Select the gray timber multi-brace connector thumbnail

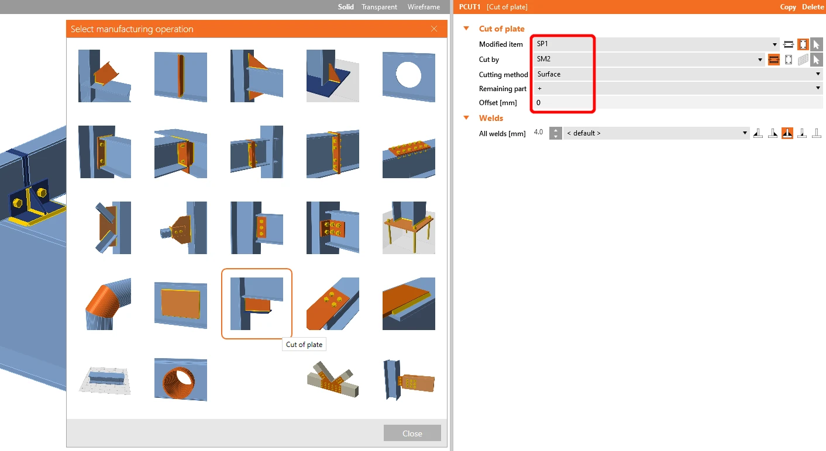333,380
